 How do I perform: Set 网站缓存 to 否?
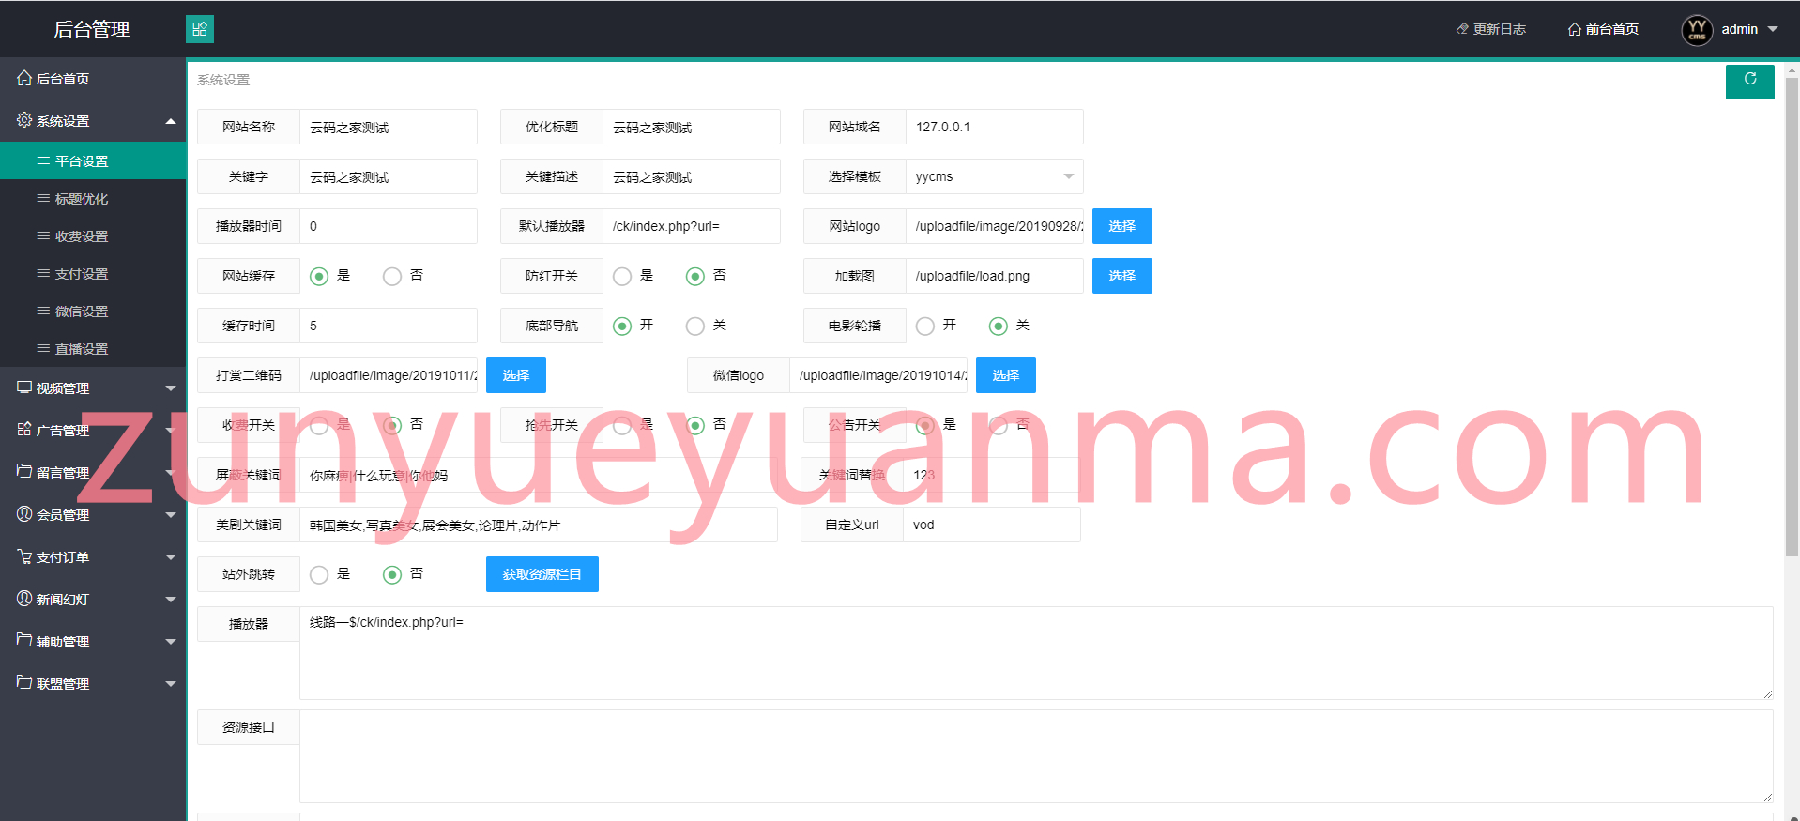[x=392, y=276]
